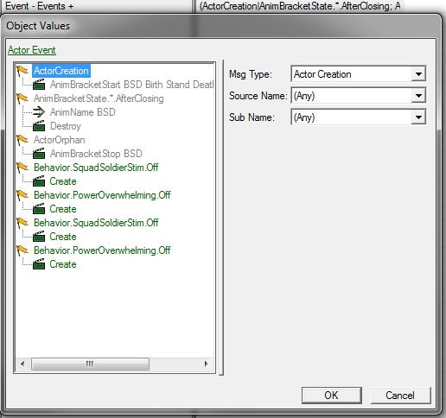Select the Create row under second SquadSoldierStim.Off

(x=63, y=237)
